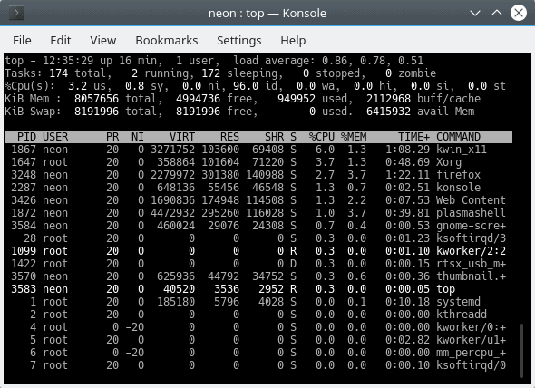Click the terminal scrollbar handle
The width and height of the screenshot is (535, 388).
tap(521, 351)
